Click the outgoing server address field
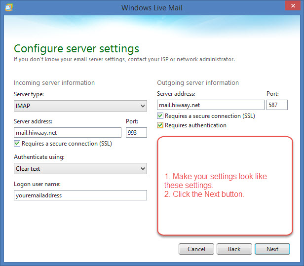 [211, 105]
